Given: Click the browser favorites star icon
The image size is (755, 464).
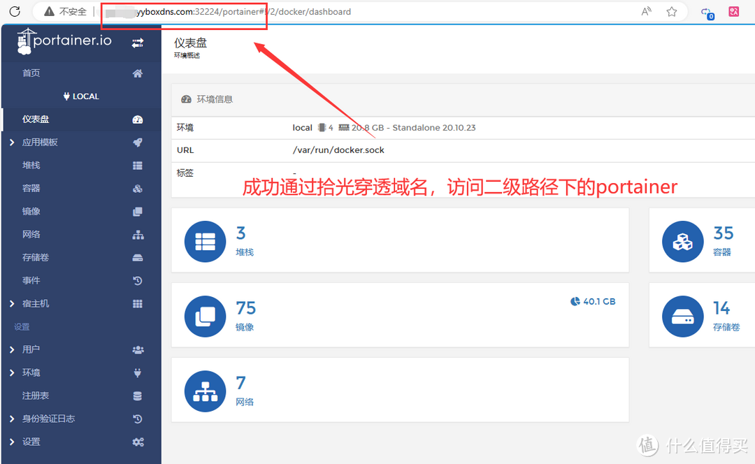Looking at the screenshot, I should coord(672,12).
